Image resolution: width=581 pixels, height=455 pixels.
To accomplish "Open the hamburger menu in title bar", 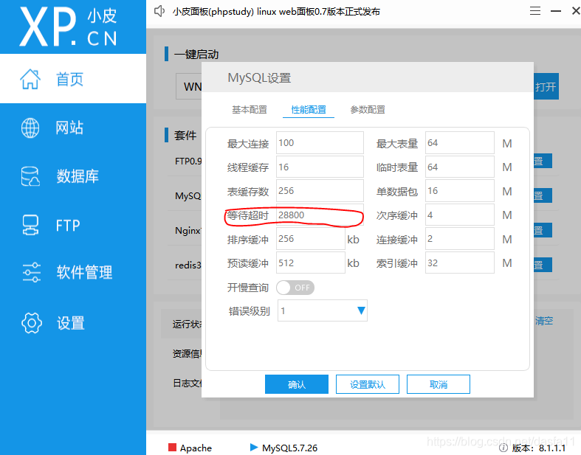I will click(534, 11).
